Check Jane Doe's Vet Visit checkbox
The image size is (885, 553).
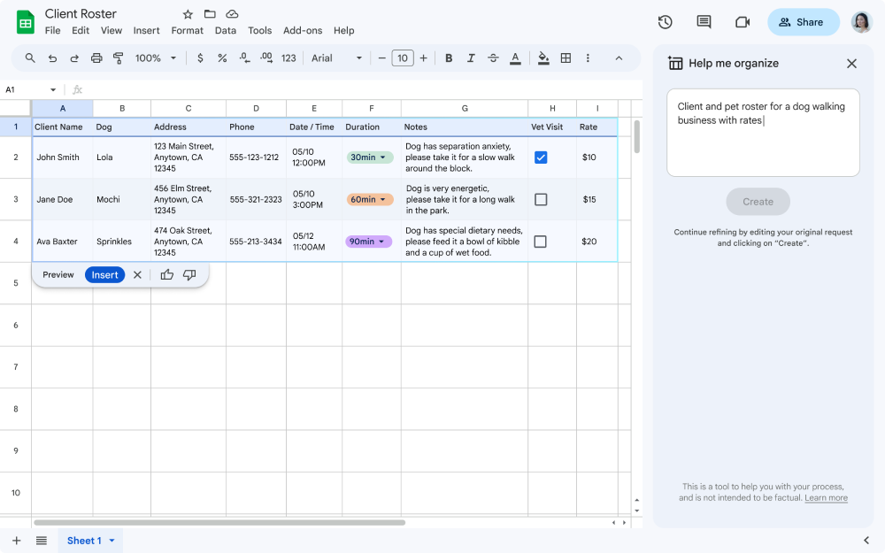click(x=541, y=200)
